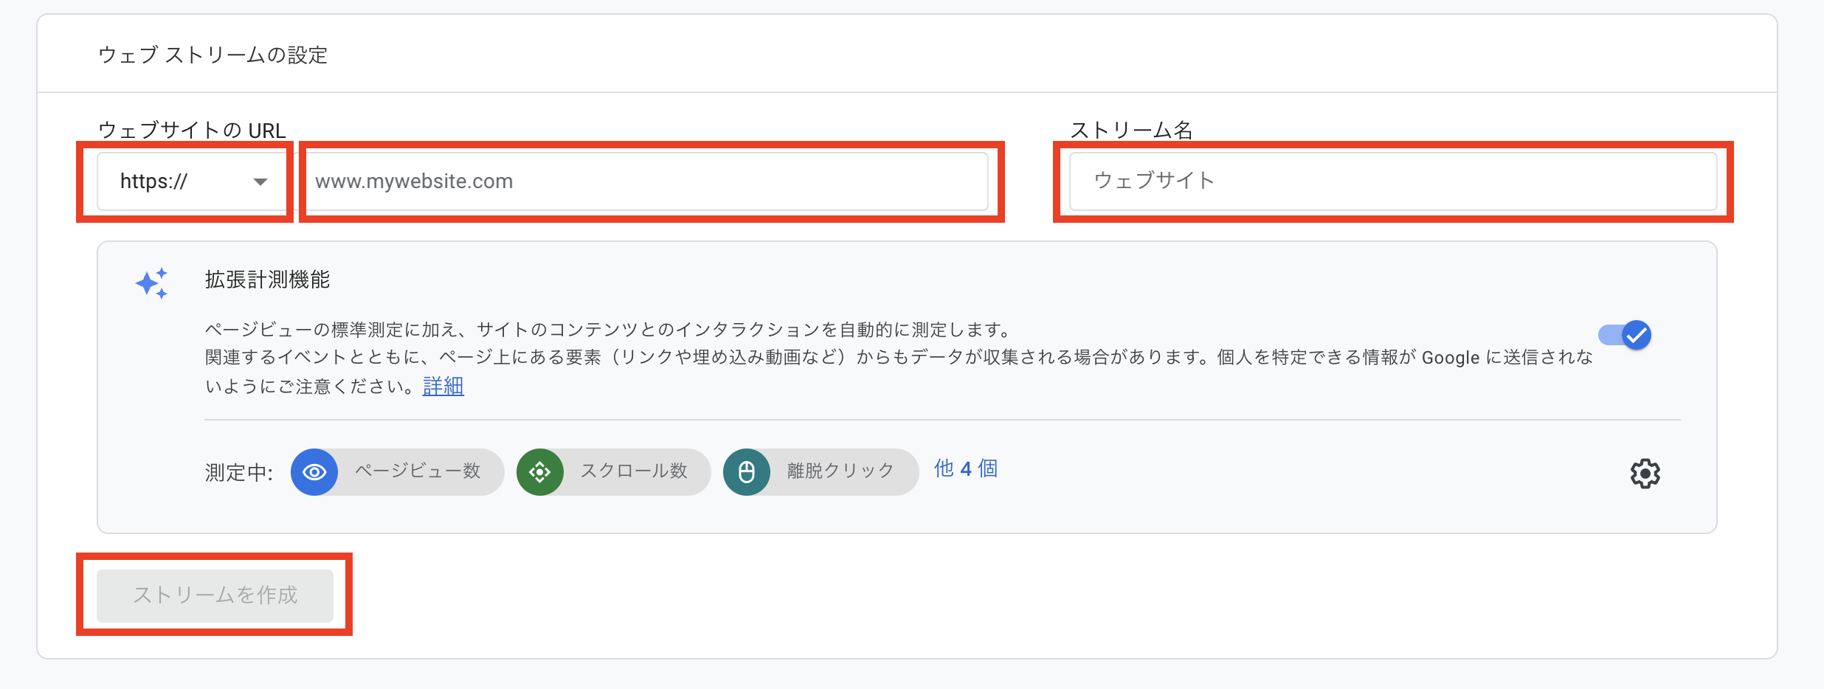This screenshot has width=1824, height=689.
Task: Select the 離脱クリック chip label
Action: pos(840,471)
